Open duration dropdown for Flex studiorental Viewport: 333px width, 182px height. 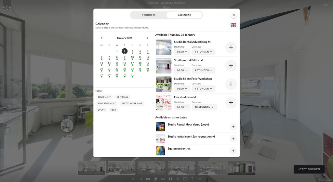coord(204,107)
